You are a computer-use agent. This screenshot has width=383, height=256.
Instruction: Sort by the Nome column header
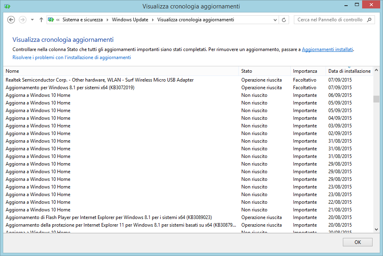(122, 71)
